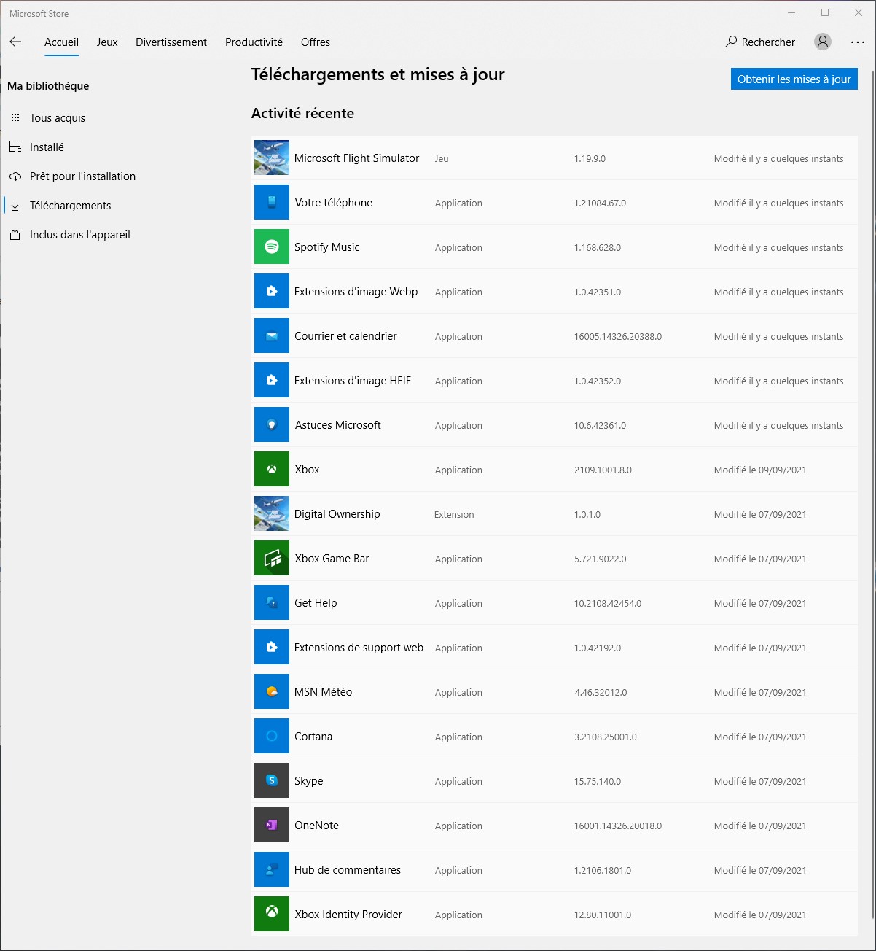Maximize the Microsoft Store window
The height and width of the screenshot is (951, 876).
[x=825, y=12]
